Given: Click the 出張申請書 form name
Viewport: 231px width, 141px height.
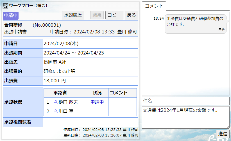Looking at the screenshot, I should (x=15, y=32).
